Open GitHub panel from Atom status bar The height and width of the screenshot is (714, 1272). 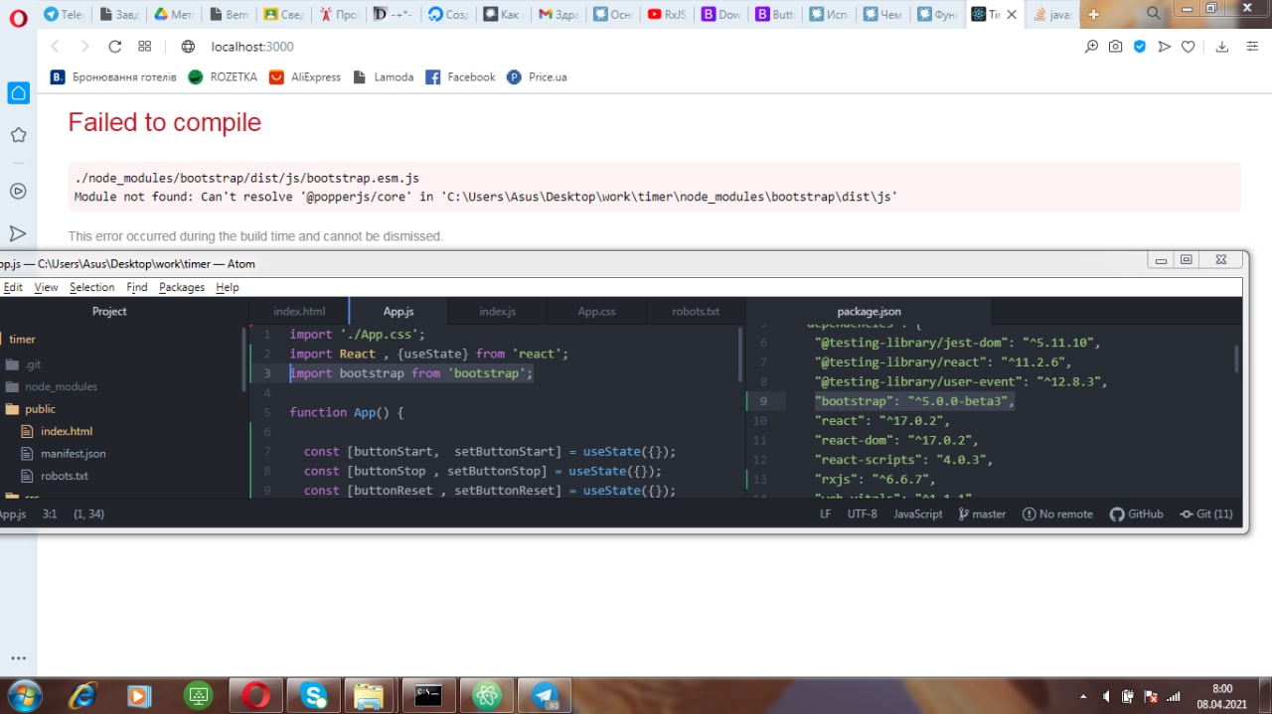[x=1136, y=514]
